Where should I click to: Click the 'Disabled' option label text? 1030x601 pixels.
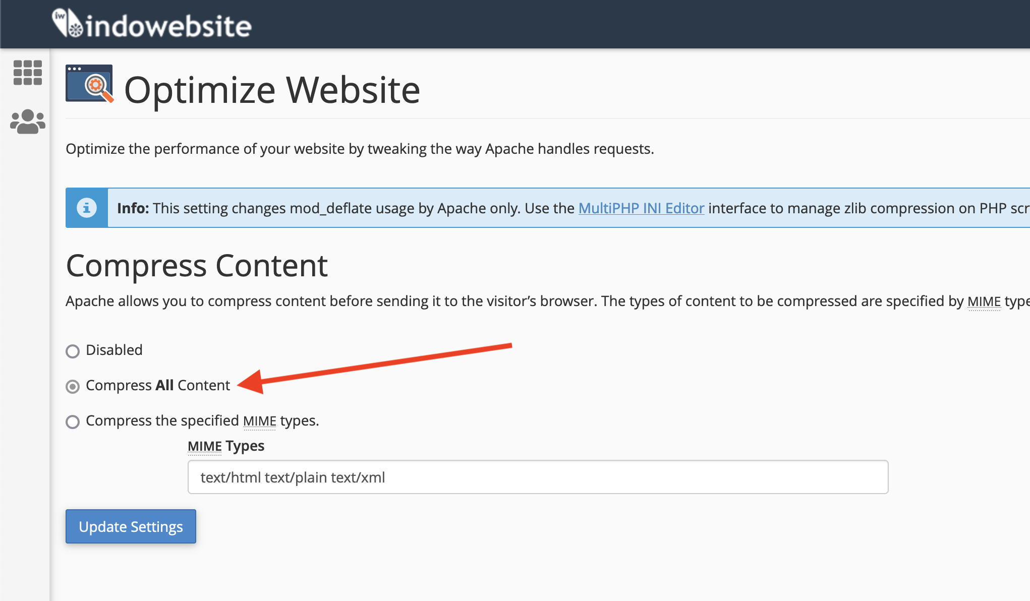114,350
